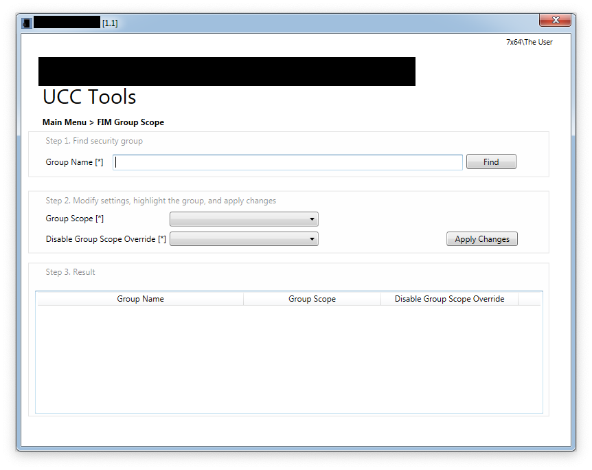This screenshot has height=470, width=592.
Task: Click the Step 2 Modify settings instruction text
Action: [161, 201]
